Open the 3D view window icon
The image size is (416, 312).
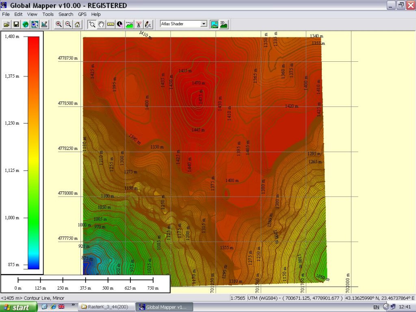pyautogui.click(x=223, y=24)
